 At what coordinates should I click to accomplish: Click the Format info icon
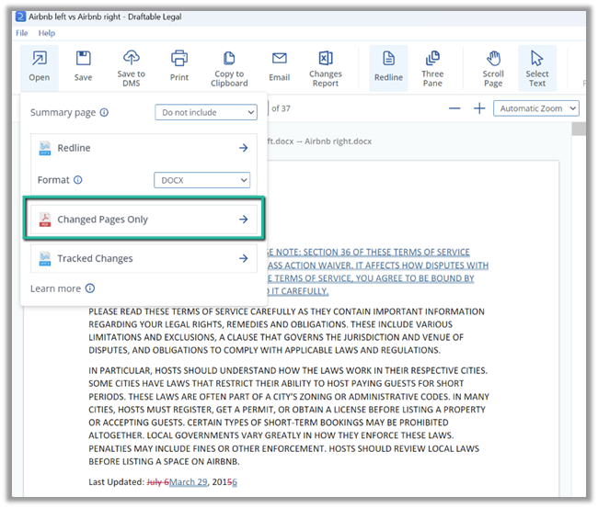pyautogui.click(x=78, y=180)
